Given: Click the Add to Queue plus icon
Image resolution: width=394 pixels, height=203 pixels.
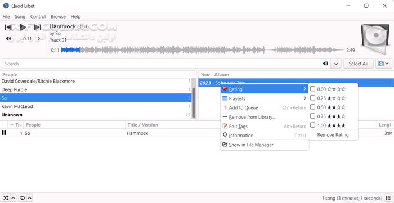Looking at the screenshot, I should [225, 107].
